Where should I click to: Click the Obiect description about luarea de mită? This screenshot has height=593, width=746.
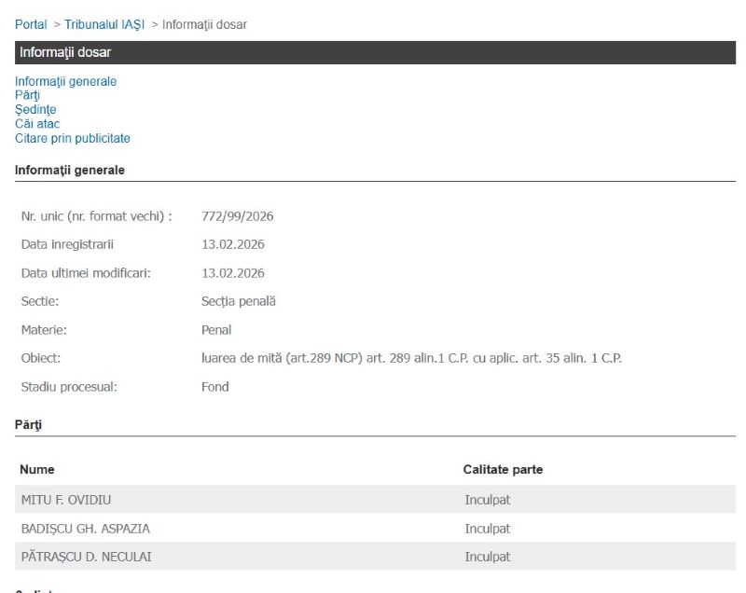(411, 358)
